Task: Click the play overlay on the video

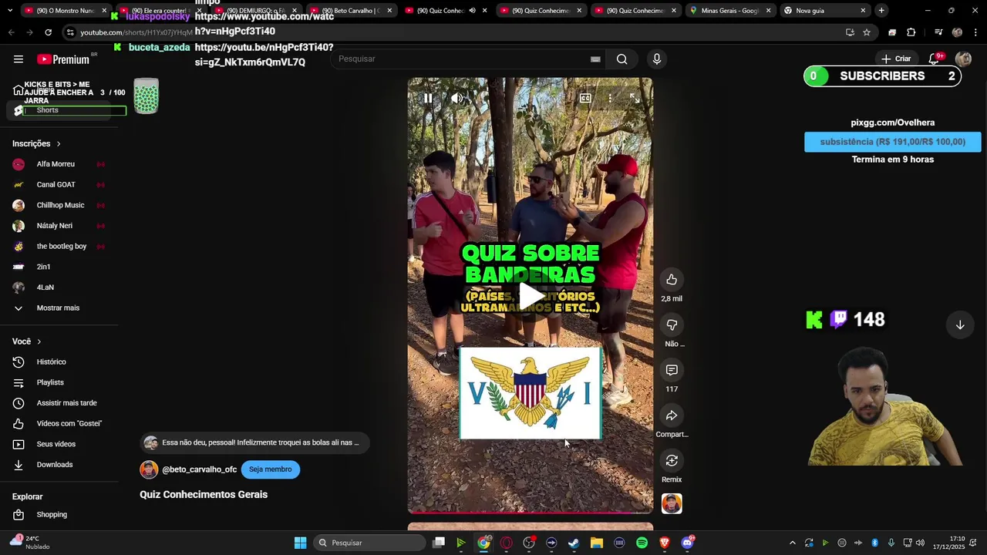Action: point(531,297)
